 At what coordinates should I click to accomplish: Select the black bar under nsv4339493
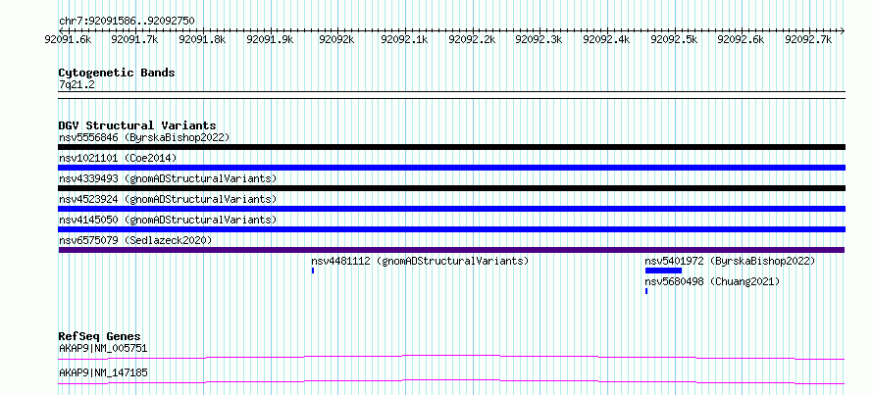click(x=452, y=188)
